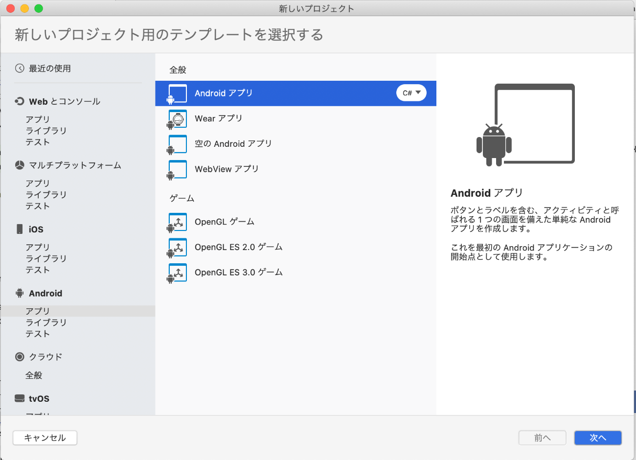Click the 次へ button
The height and width of the screenshot is (460, 636).
[598, 438]
